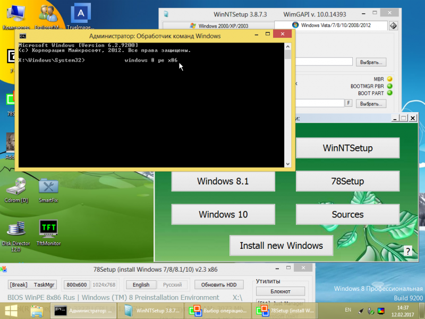
Task: Click the EN language indicator in the taskbar
Action: pyautogui.click(x=348, y=310)
